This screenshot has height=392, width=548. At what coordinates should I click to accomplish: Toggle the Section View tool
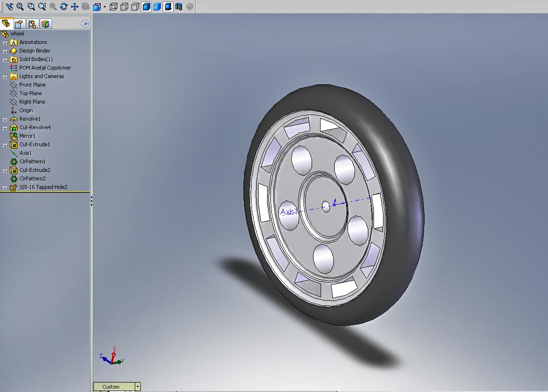[179, 7]
